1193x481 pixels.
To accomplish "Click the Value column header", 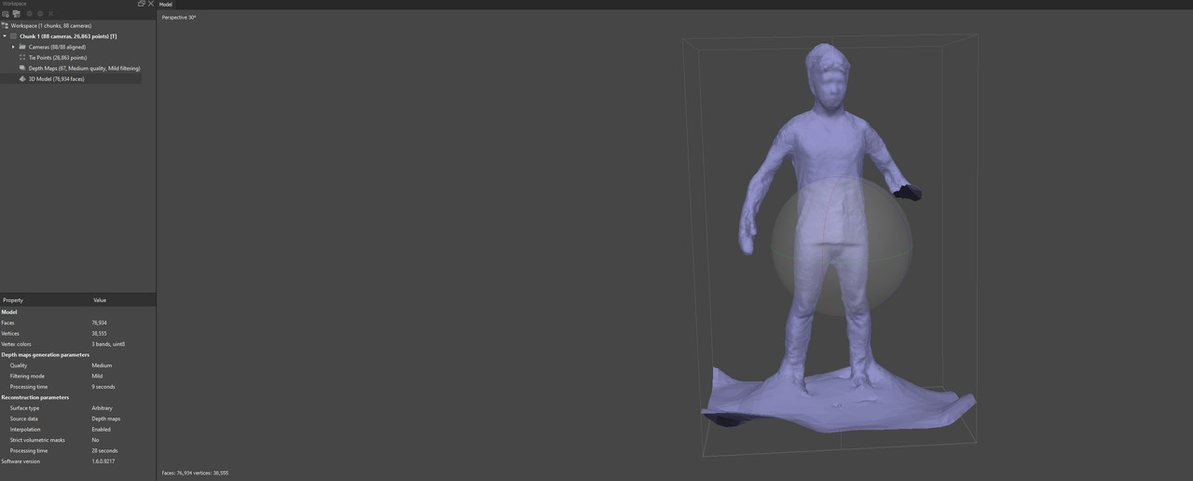I will (100, 300).
